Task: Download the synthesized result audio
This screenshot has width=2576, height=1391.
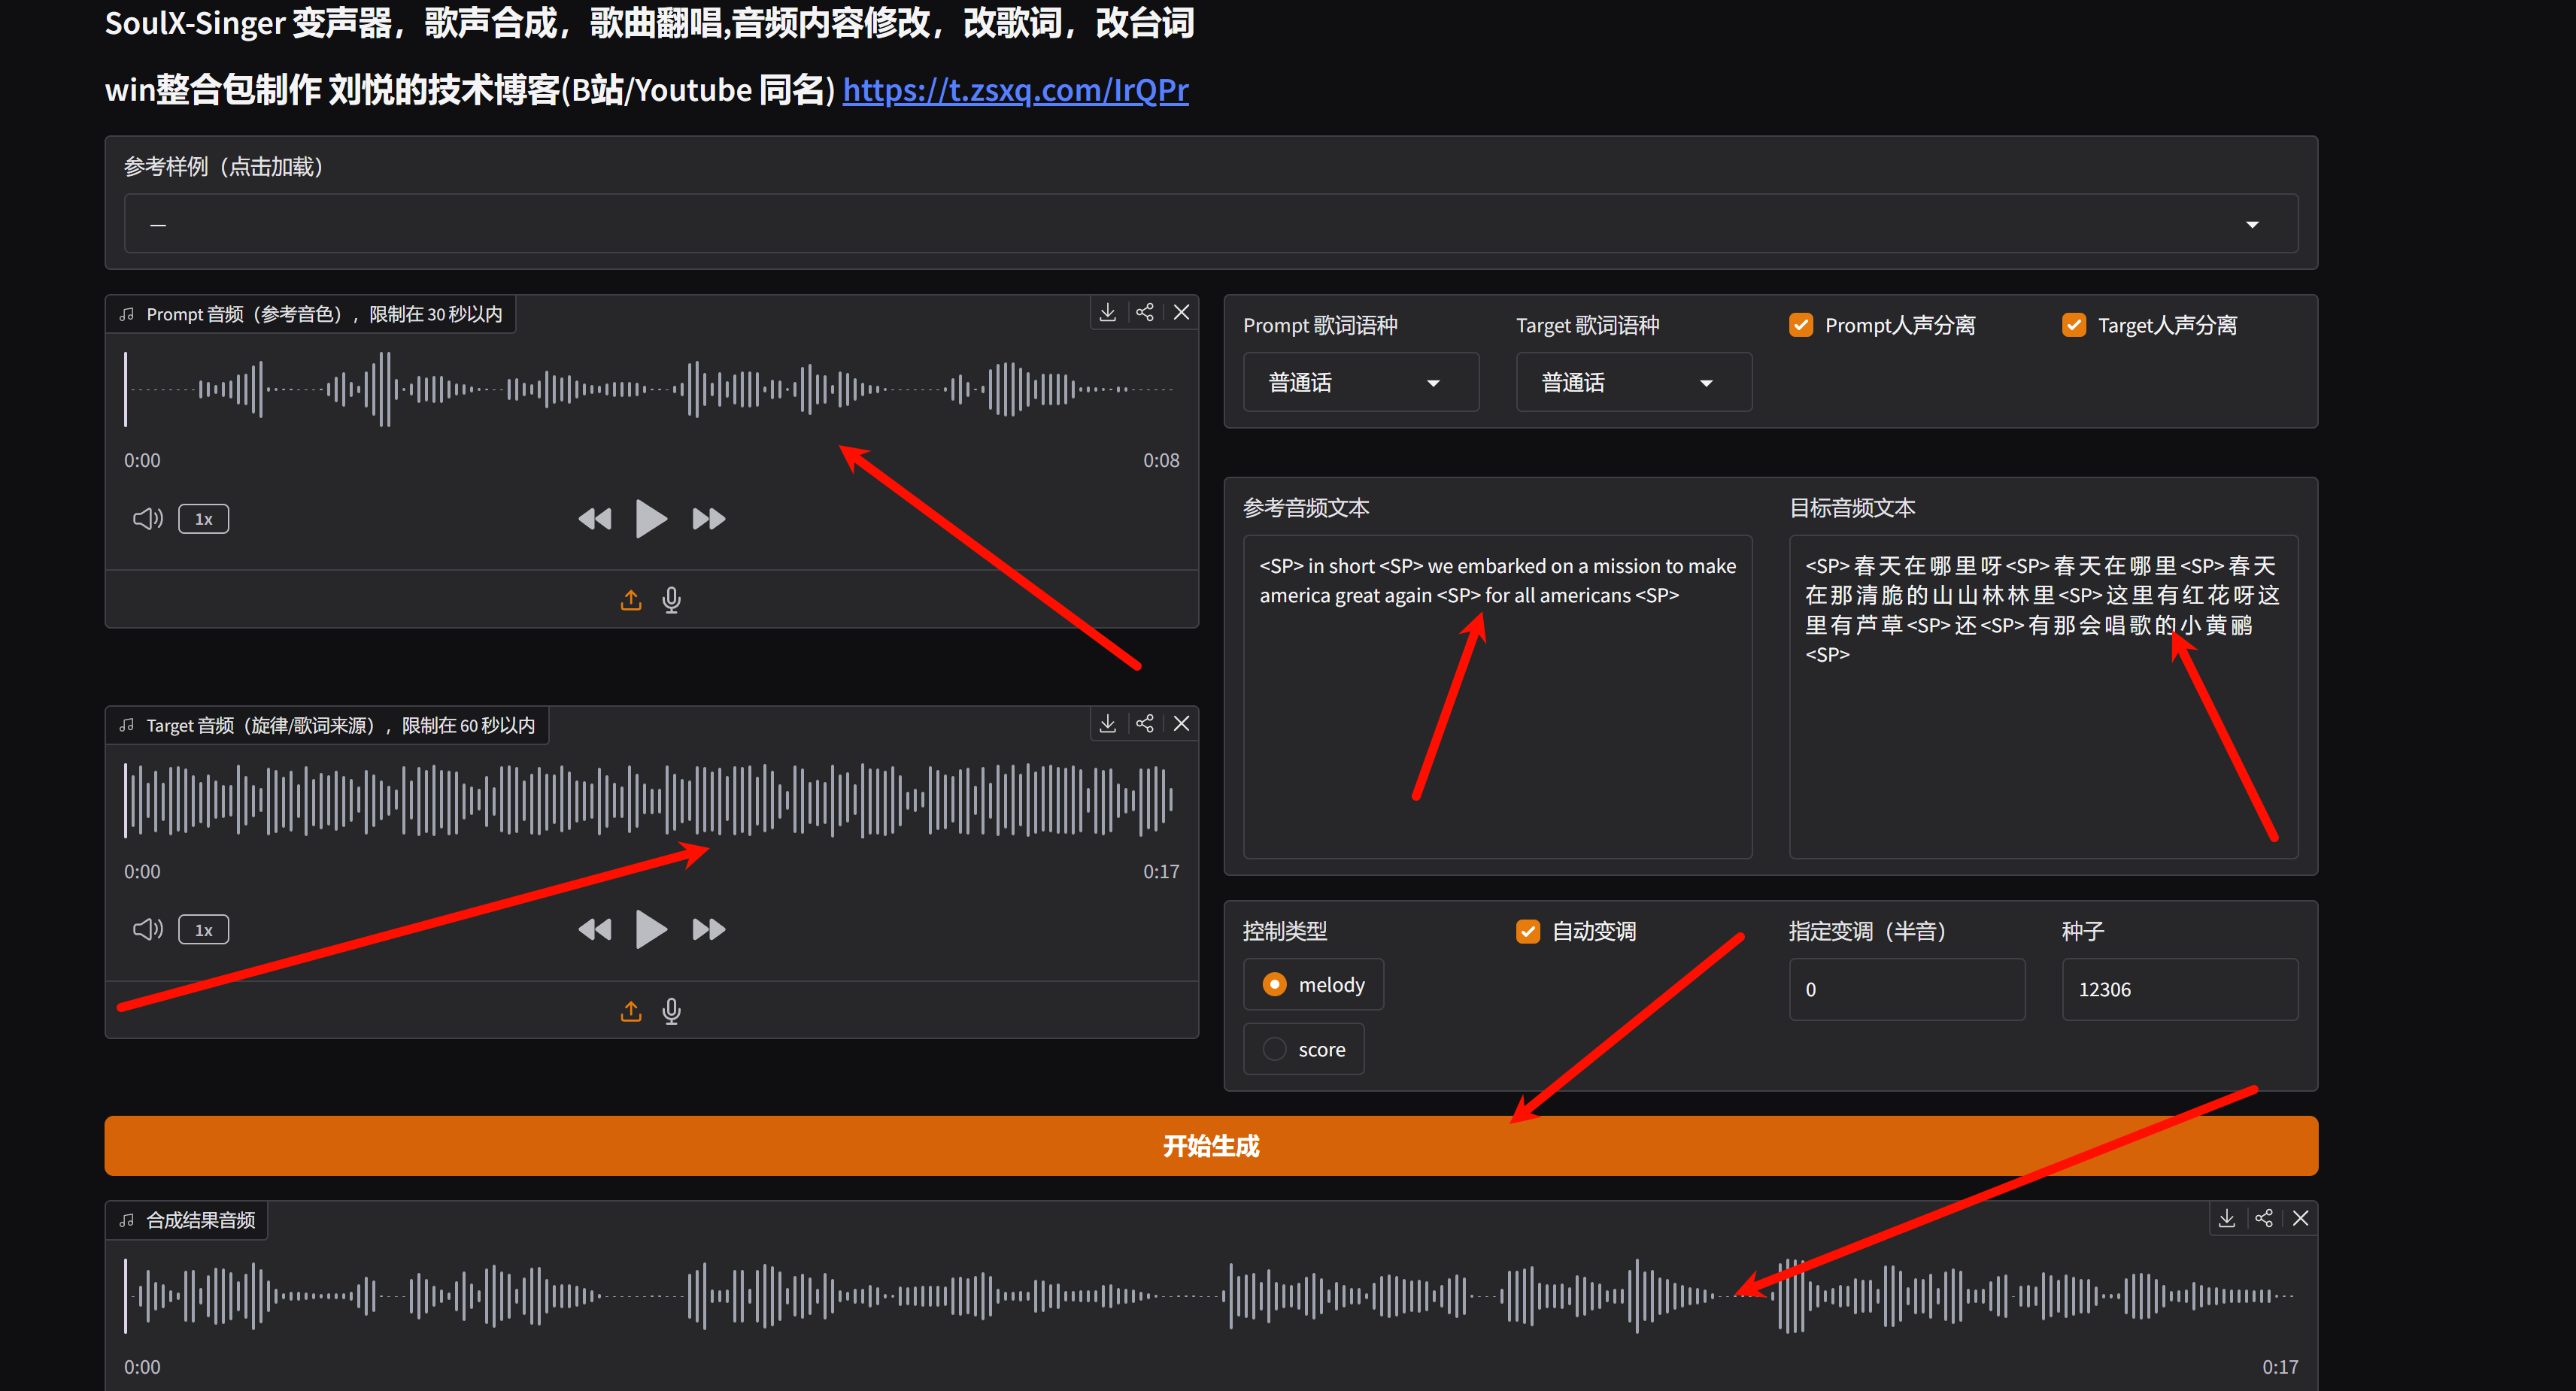Action: coord(2226,1218)
